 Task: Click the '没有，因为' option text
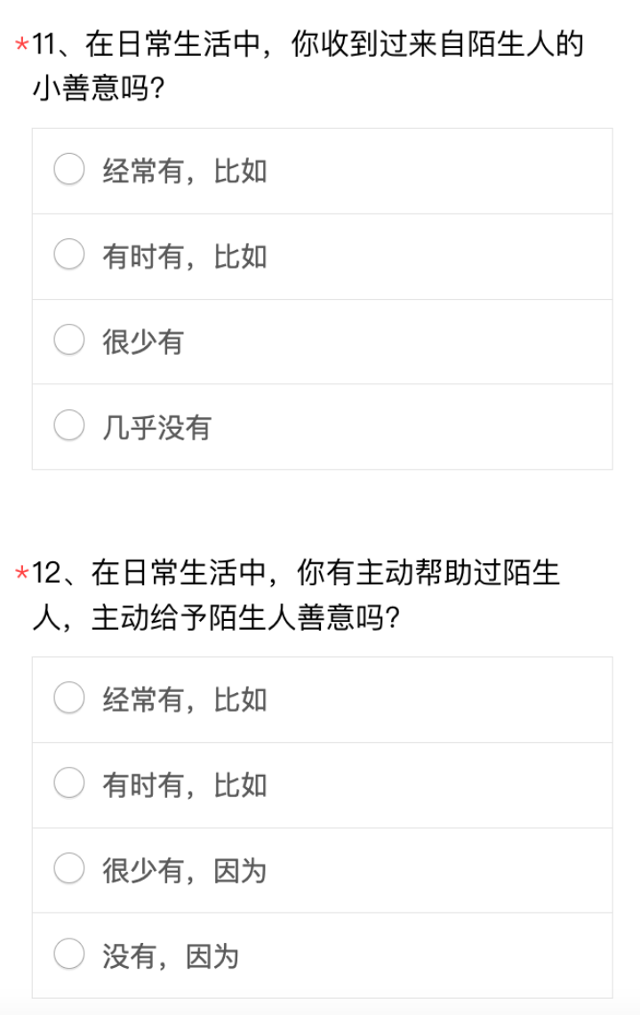(x=171, y=955)
